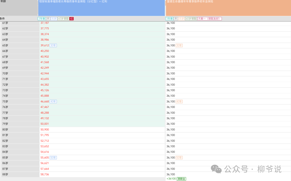The width and height of the screenshot is (291, 181).
Task: Click the value 55,605
Action: (45, 158)
